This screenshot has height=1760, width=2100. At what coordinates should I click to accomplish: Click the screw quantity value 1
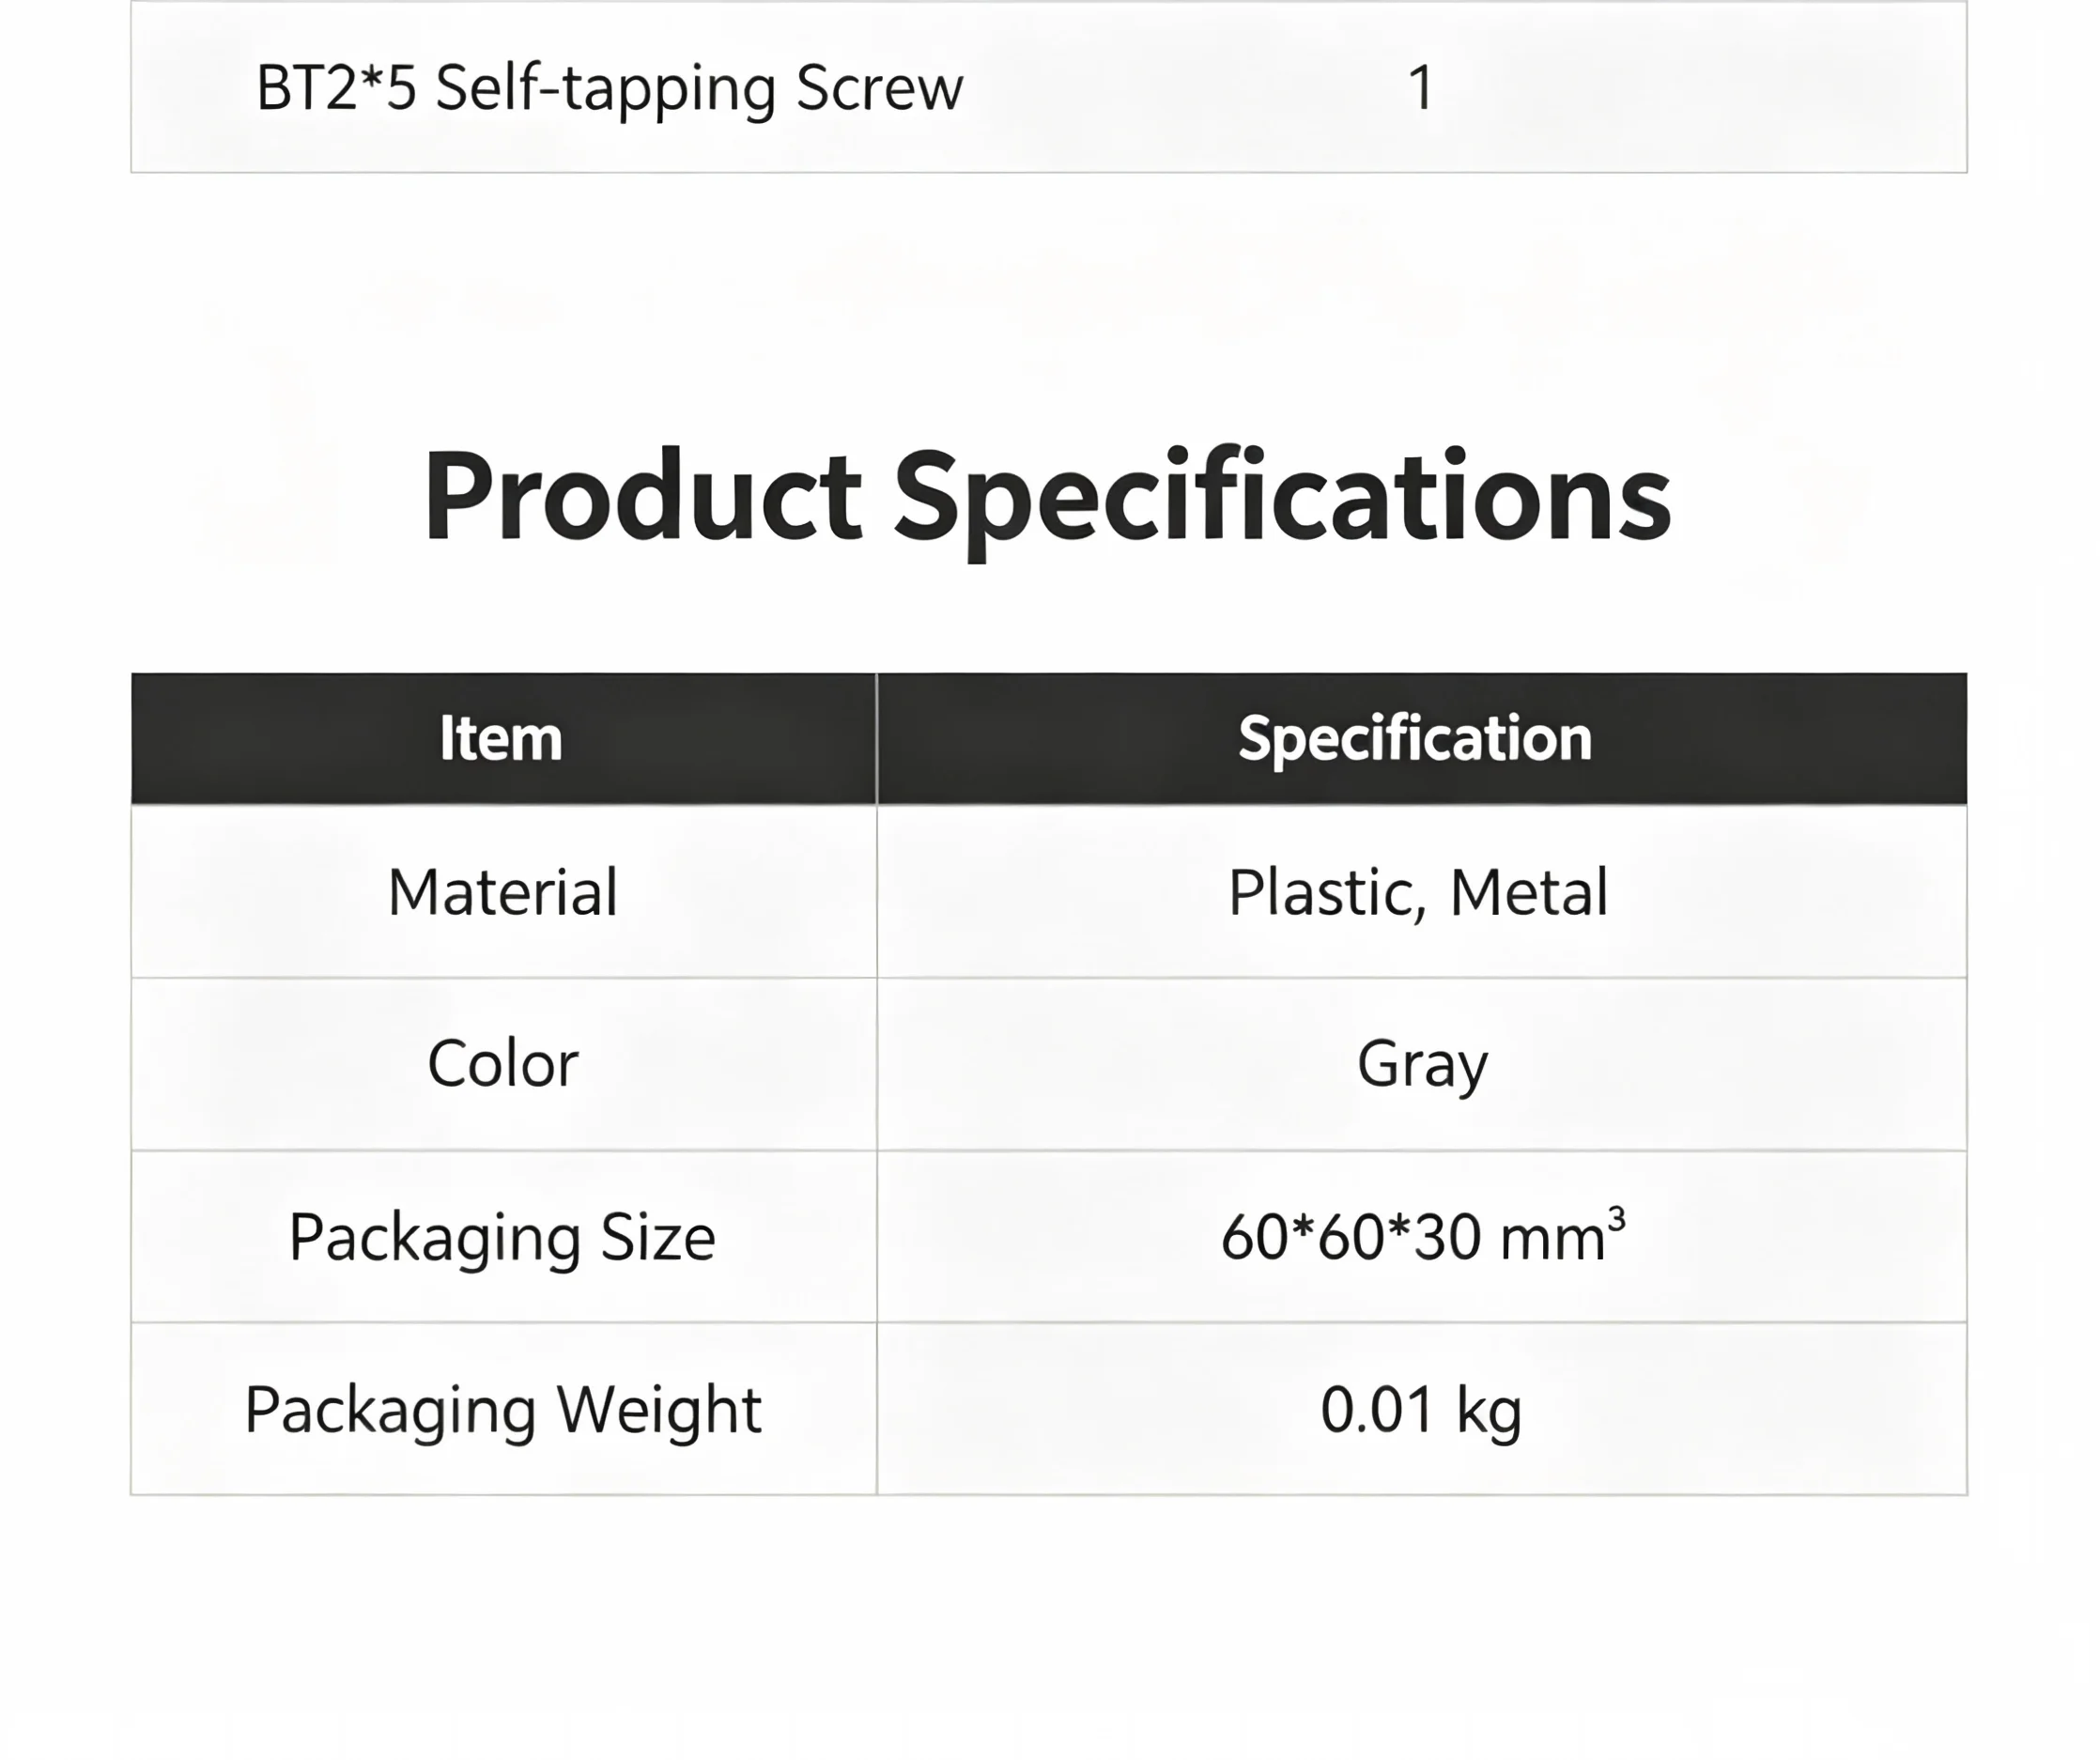[x=1421, y=88]
